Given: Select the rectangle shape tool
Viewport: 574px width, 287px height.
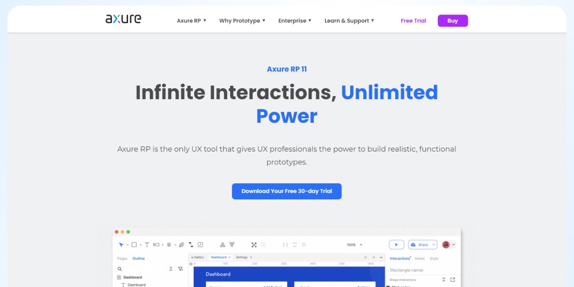Looking at the screenshot, I should 134,244.
